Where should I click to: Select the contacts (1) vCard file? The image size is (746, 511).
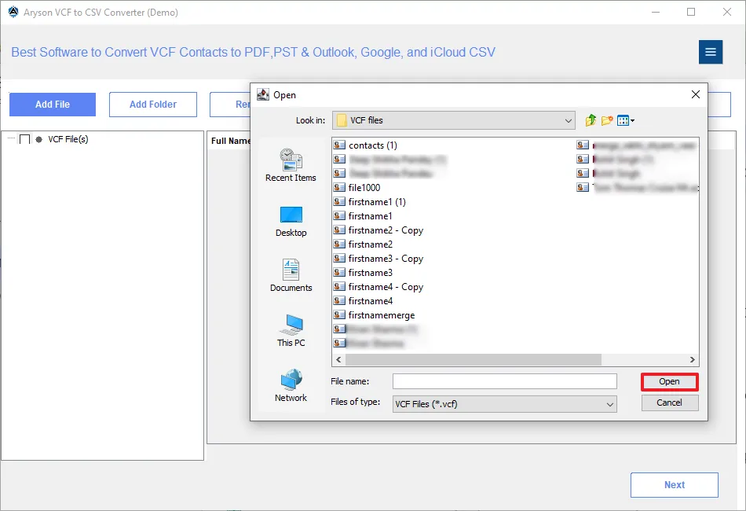coord(365,145)
